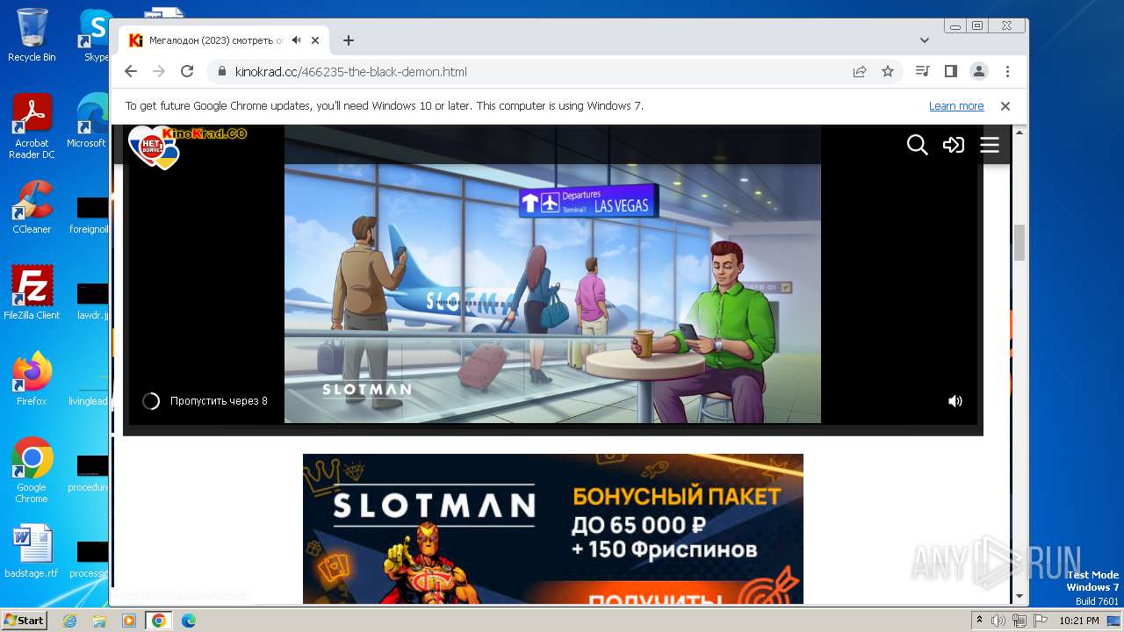Close the Мегалодон (2023) tab
This screenshot has width=1124, height=632.
315,40
